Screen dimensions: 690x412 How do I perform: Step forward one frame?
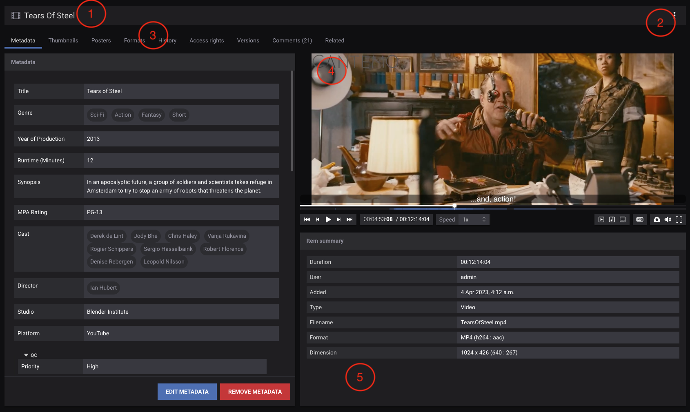[339, 219]
